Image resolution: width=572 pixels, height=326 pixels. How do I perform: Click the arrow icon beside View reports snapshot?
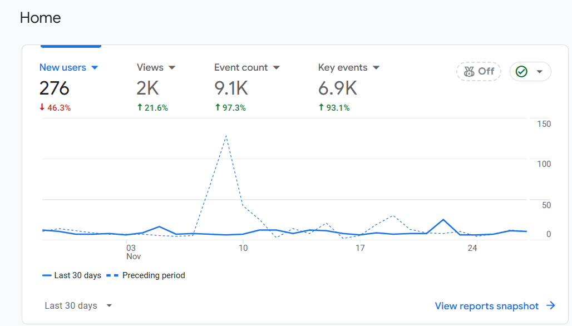(551, 305)
